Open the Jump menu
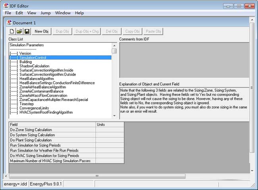The height and width of the screenshot is (190, 258). (x=45, y=13)
